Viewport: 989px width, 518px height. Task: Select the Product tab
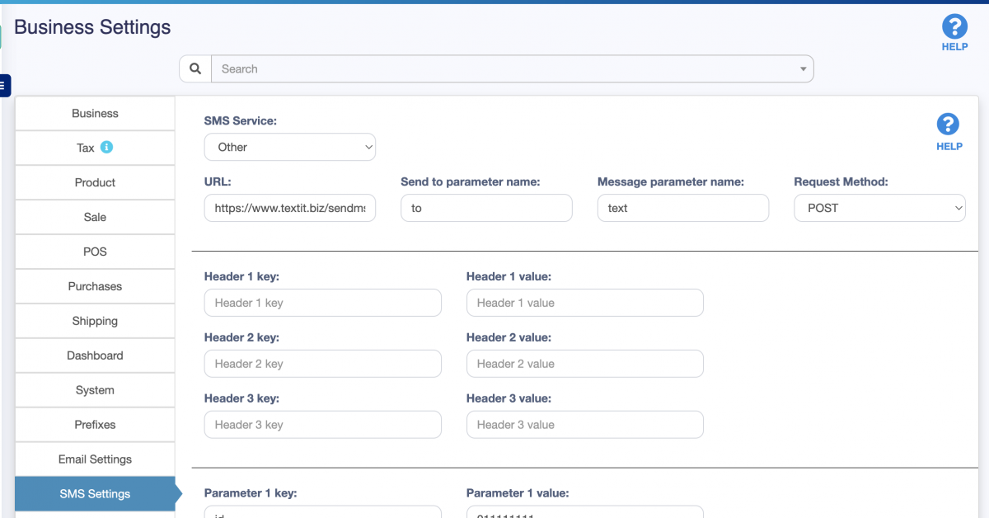(95, 183)
